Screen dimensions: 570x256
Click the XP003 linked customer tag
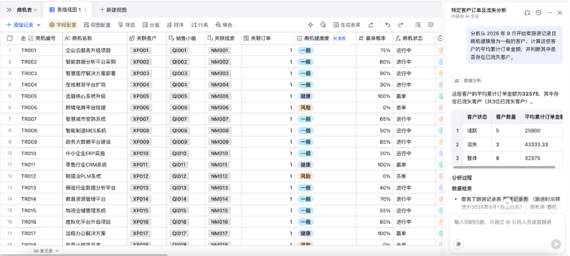click(141, 73)
